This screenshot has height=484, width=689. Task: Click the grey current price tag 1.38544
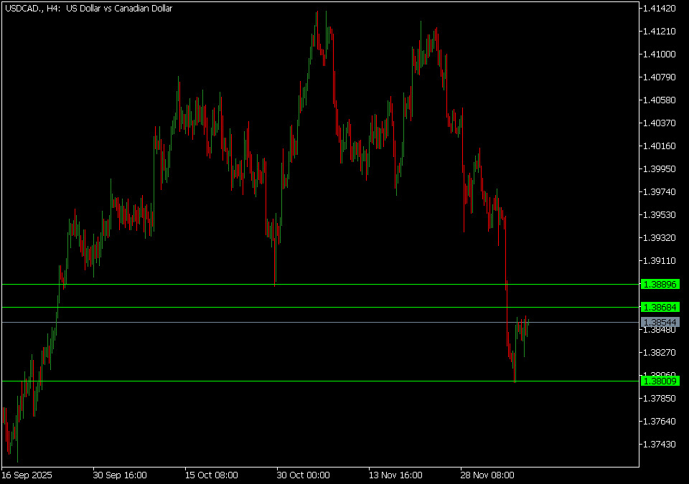660,323
